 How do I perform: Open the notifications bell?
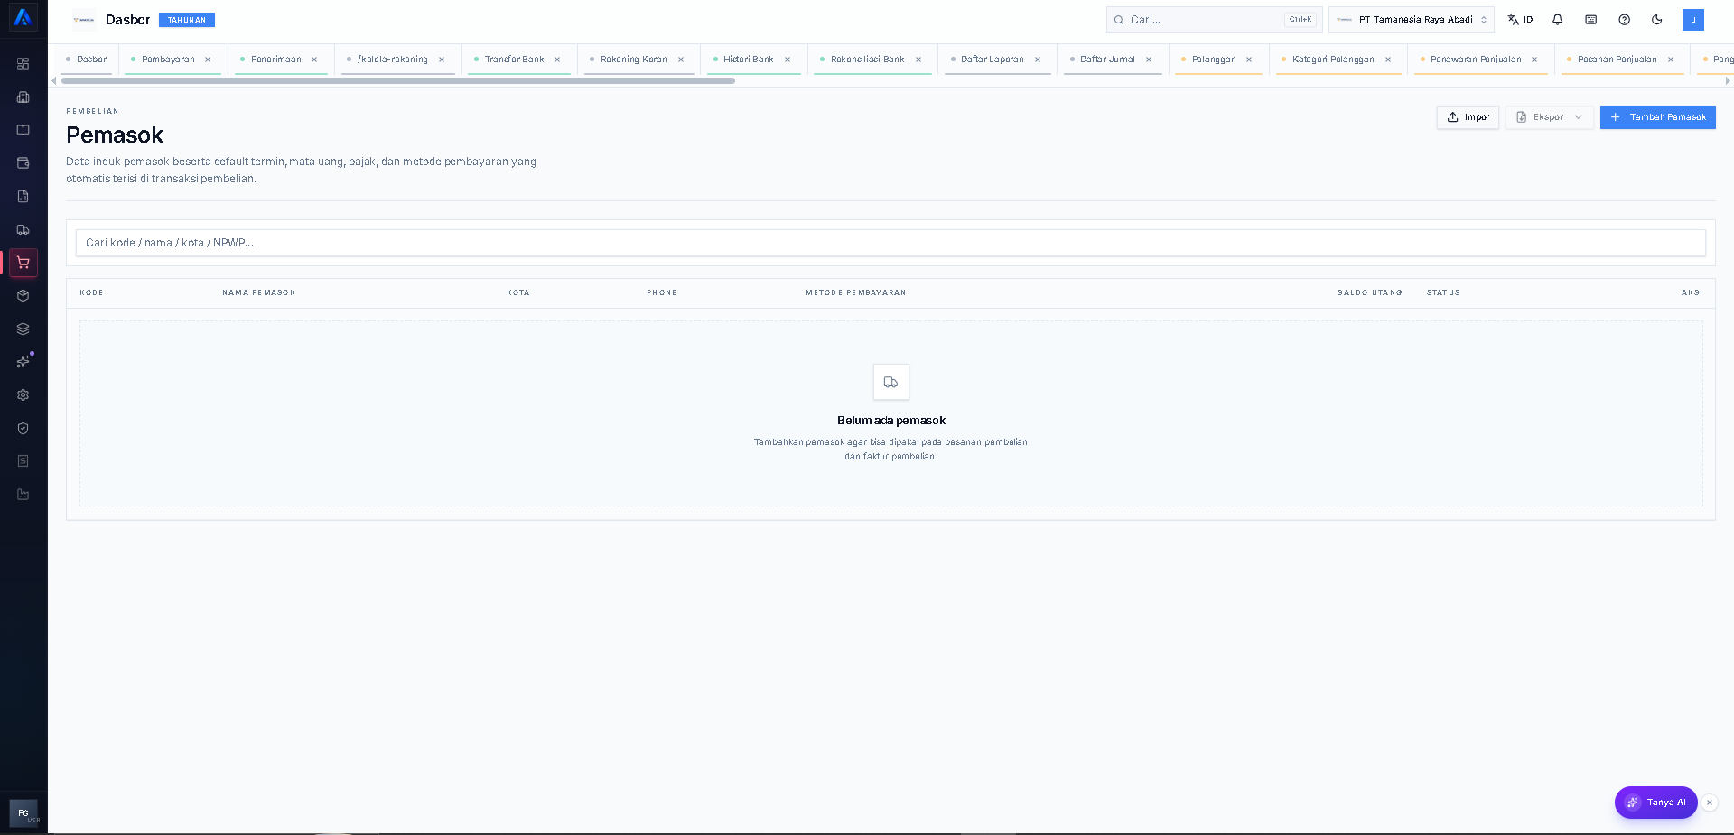pos(1558,20)
